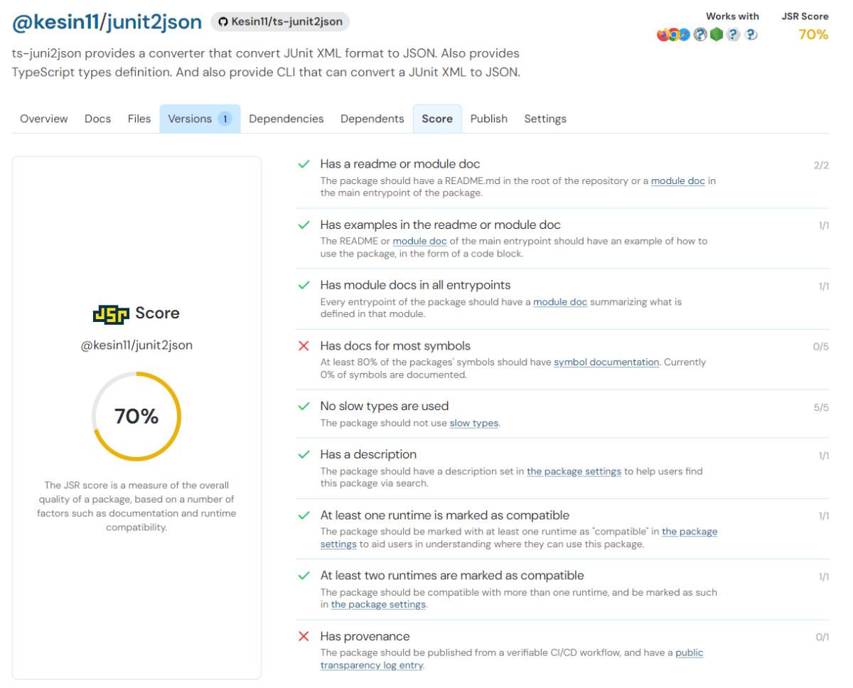Click the check icon beside Has a description
The height and width of the screenshot is (688, 853).
point(304,454)
